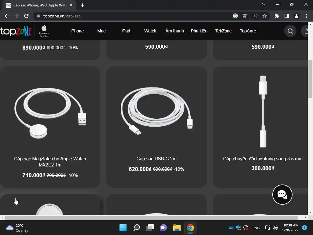Click the vertical scrollbar down arrow

[310, 212]
